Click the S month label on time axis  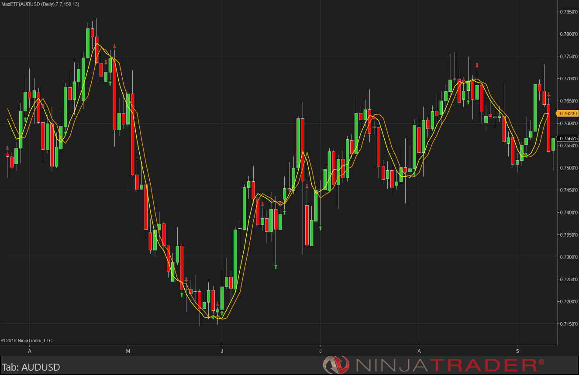coord(517,351)
